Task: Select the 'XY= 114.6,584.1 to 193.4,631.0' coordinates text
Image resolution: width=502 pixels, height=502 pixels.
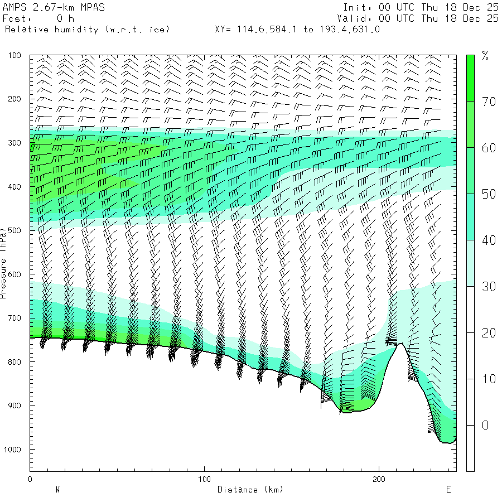Action: click(297, 30)
